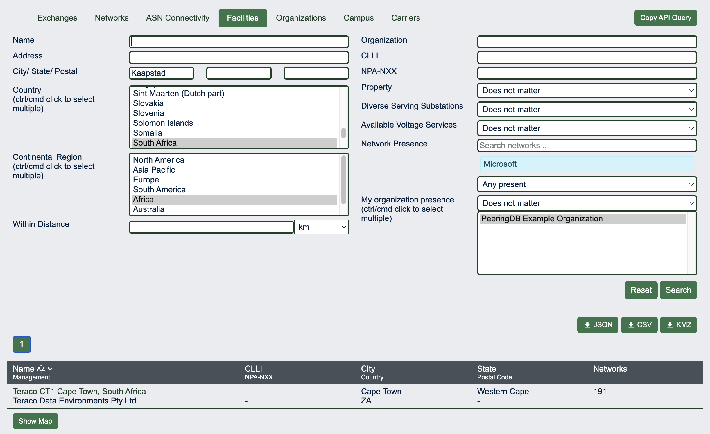Open the Property dropdown
Image resolution: width=710 pixels, height=434 pixels.
coord(587,91)
